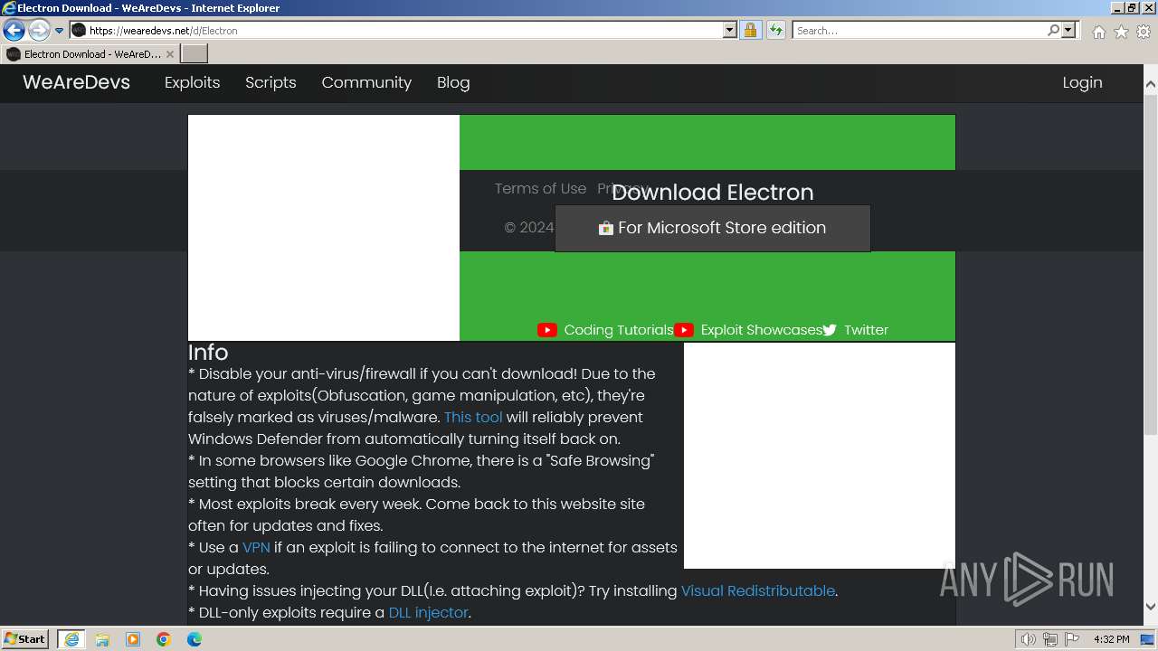Click the IE Search box

pyautogui.click(x=919, y=31)
